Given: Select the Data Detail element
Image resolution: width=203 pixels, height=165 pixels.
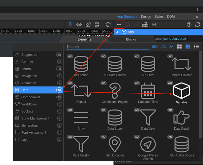Looking at the screenshot, I should (181, 119).
